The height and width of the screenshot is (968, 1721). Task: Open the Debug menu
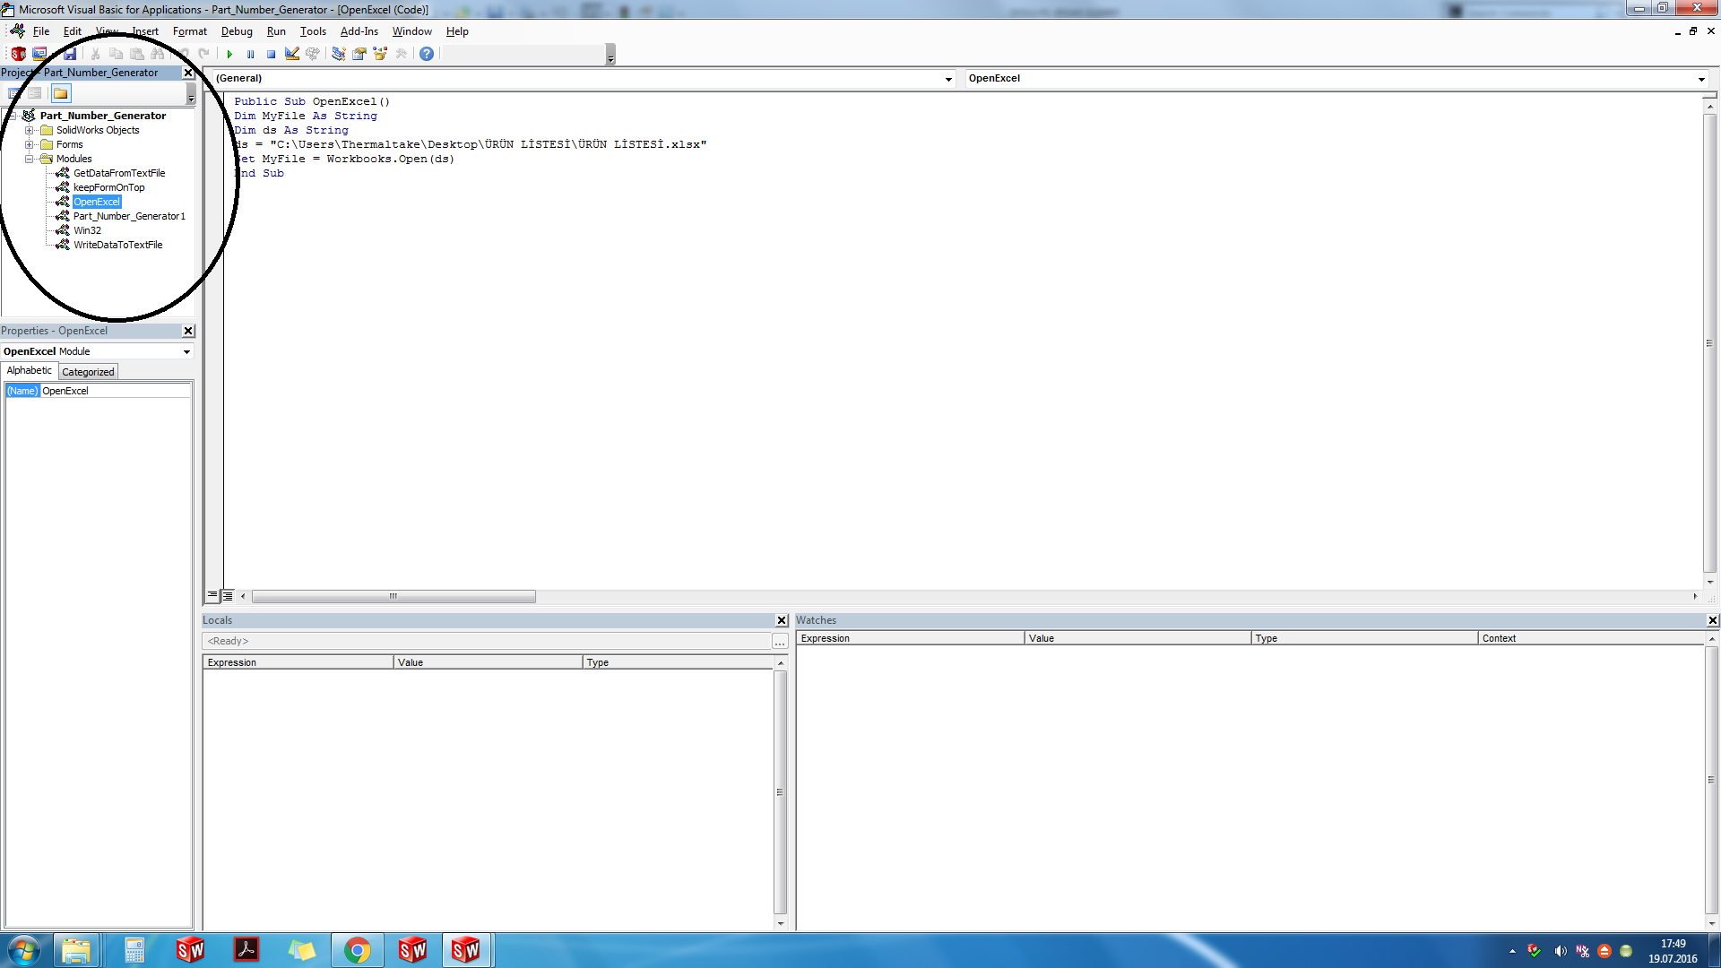coord(237,31)
